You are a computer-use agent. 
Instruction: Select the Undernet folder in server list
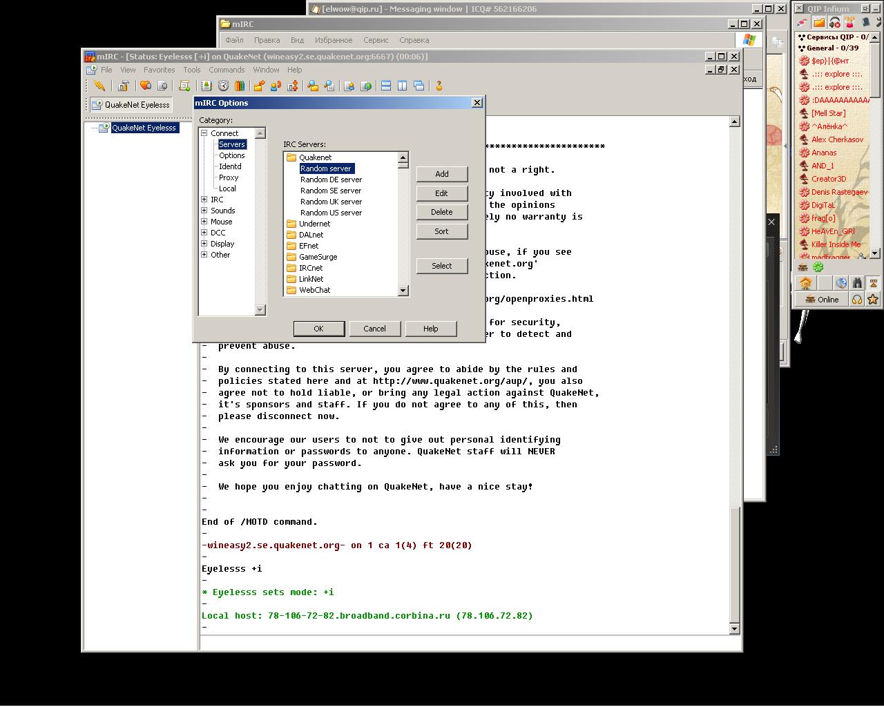pos(308,224)
